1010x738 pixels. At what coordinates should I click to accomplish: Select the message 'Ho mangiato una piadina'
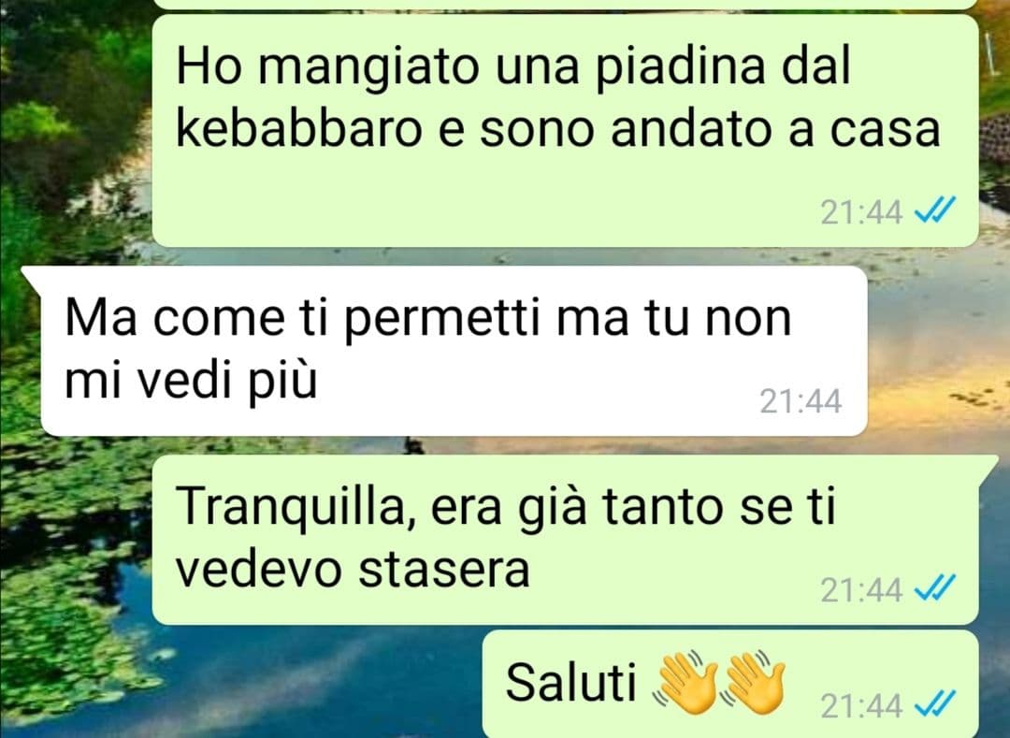coord(565,131)
